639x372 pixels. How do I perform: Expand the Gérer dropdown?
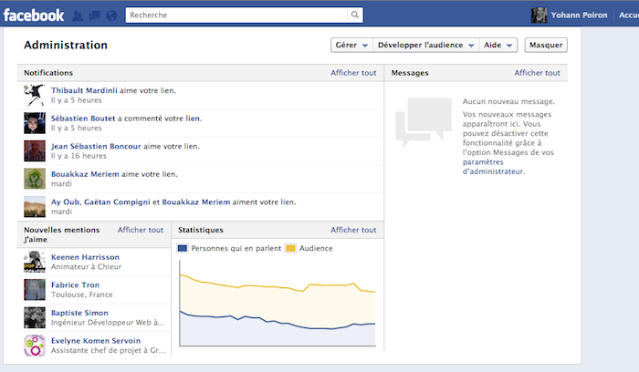[x=351, y=45]
